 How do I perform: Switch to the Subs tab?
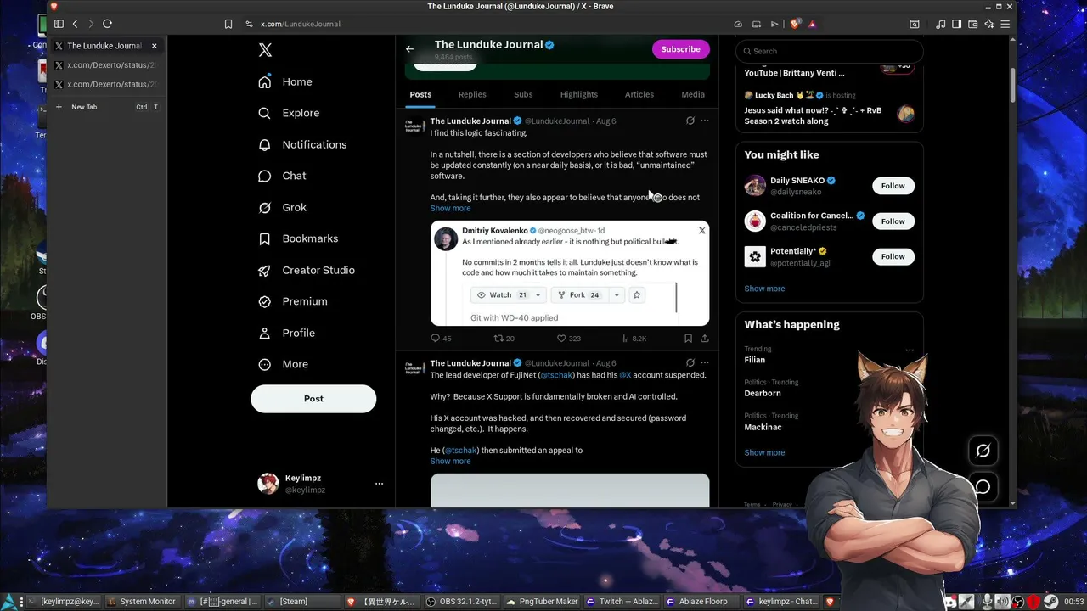[x=523, y=94]
